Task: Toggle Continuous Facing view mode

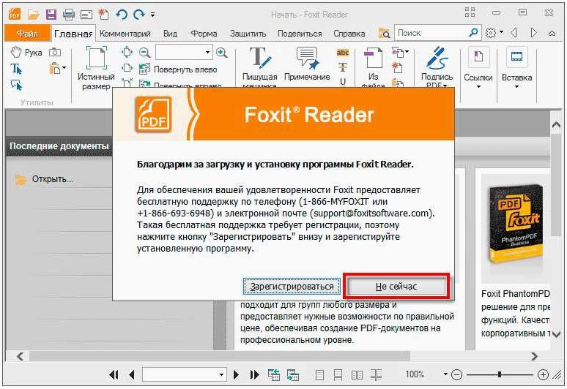Action: click(x=376, y=375)
